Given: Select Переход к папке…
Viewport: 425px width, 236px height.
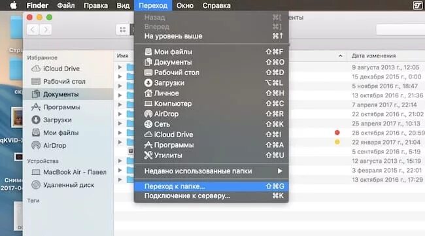Looking at the screenshot, I should coord(211,186).
